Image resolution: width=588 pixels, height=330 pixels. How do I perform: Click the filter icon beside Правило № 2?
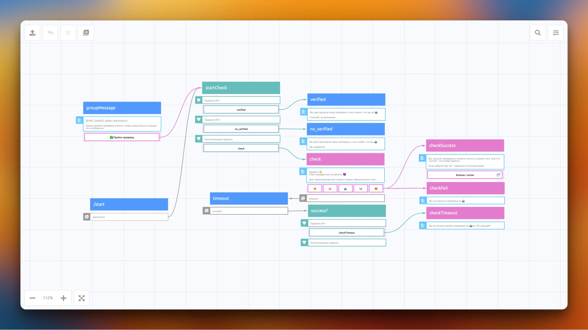199,119
